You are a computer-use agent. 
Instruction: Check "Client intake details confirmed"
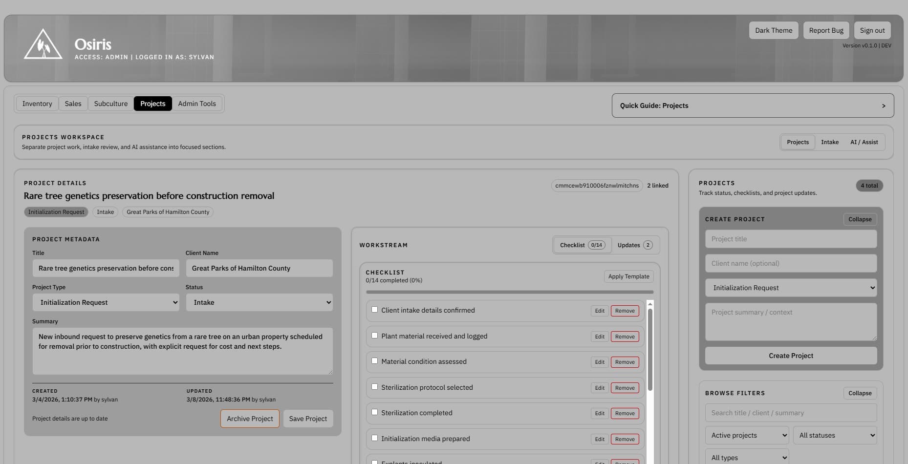[374, 309]
